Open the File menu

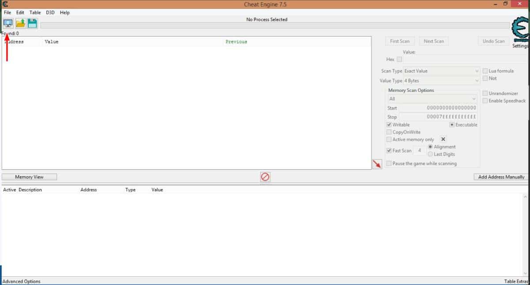[8, 12]
